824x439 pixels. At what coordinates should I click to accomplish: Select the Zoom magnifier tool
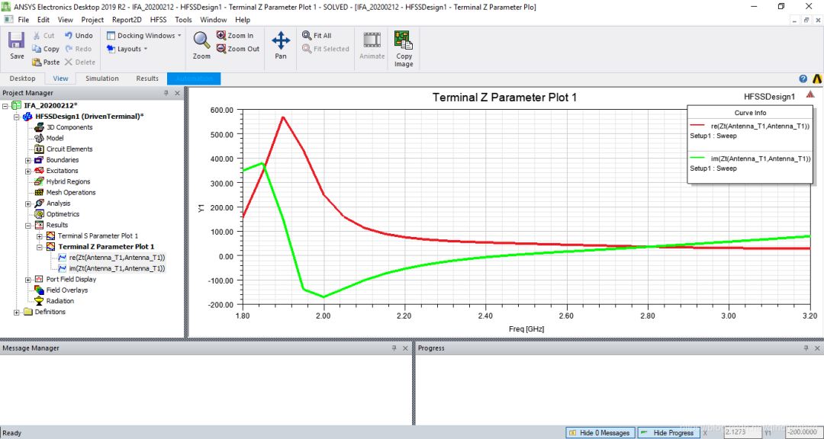coord(201,46)
